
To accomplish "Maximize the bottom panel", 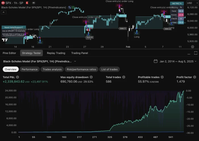I will click(x=195, y=53).
